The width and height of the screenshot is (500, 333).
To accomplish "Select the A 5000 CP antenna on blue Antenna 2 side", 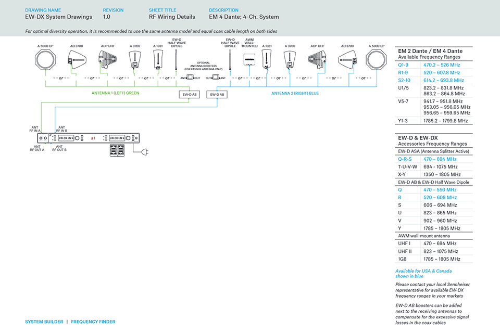I will coord(376,60).
